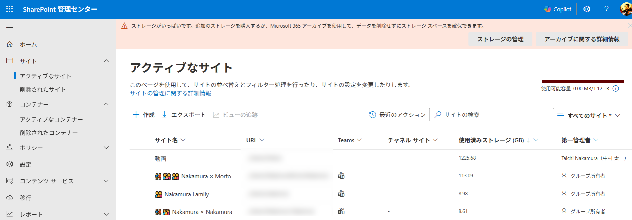632x220 pixels.
Task: Open the すべてのサイト view dropdown
Action: pyautogui.click(x=589, y=116)
